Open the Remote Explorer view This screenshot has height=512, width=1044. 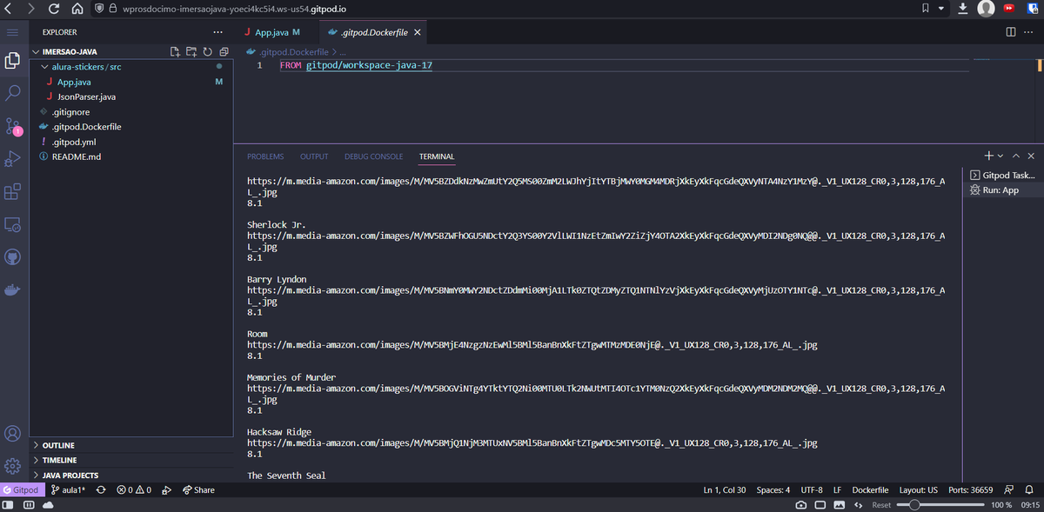pos(13,224)
